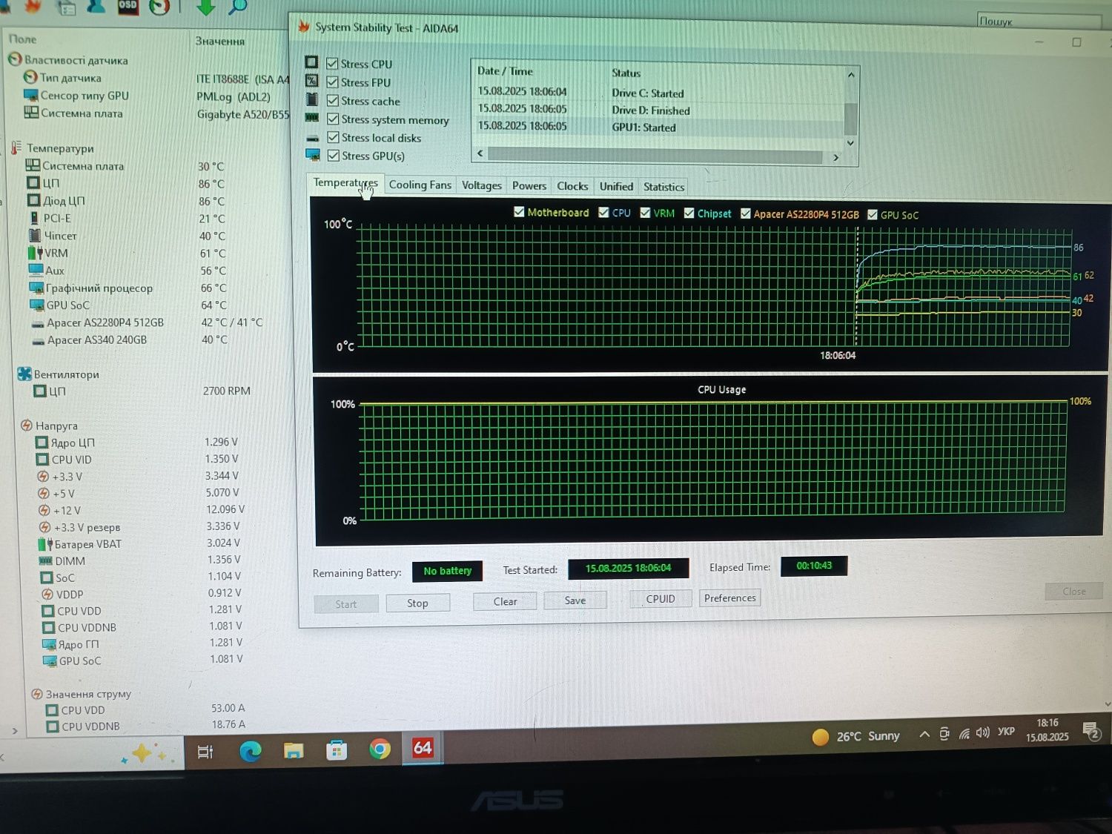Open the notification center icon
The height and width of the screenshot is (834, 1112).
(x=1092, y=732)
